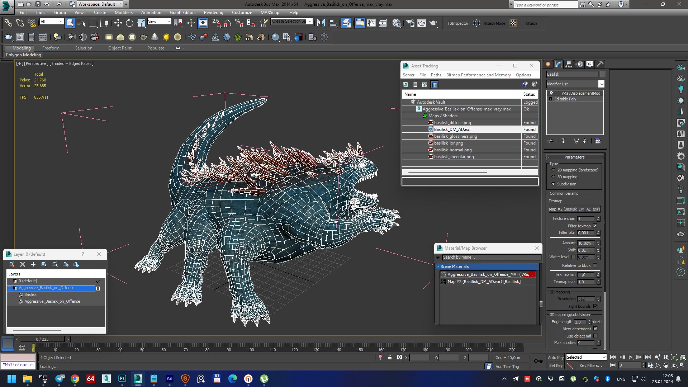Screen dimensions: 688x387
Task: Switch to the Freeform ribbon tab
Action: (x=51, y=48)
